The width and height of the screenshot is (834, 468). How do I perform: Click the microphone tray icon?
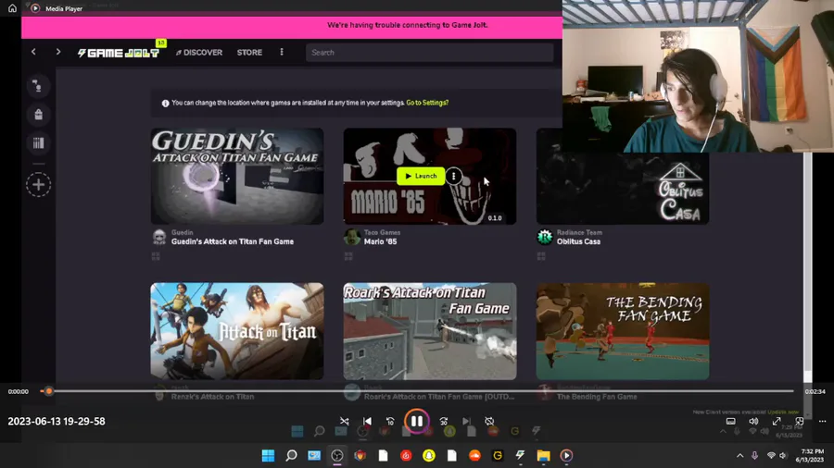coord(754,455)
